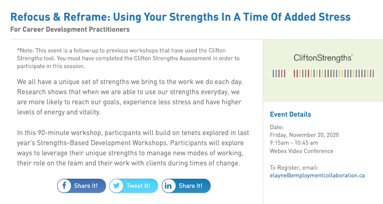The width and height of the screenshot is (383, 204).
Task: Click the Webex Video Conference text
Action: click(302, 151)
